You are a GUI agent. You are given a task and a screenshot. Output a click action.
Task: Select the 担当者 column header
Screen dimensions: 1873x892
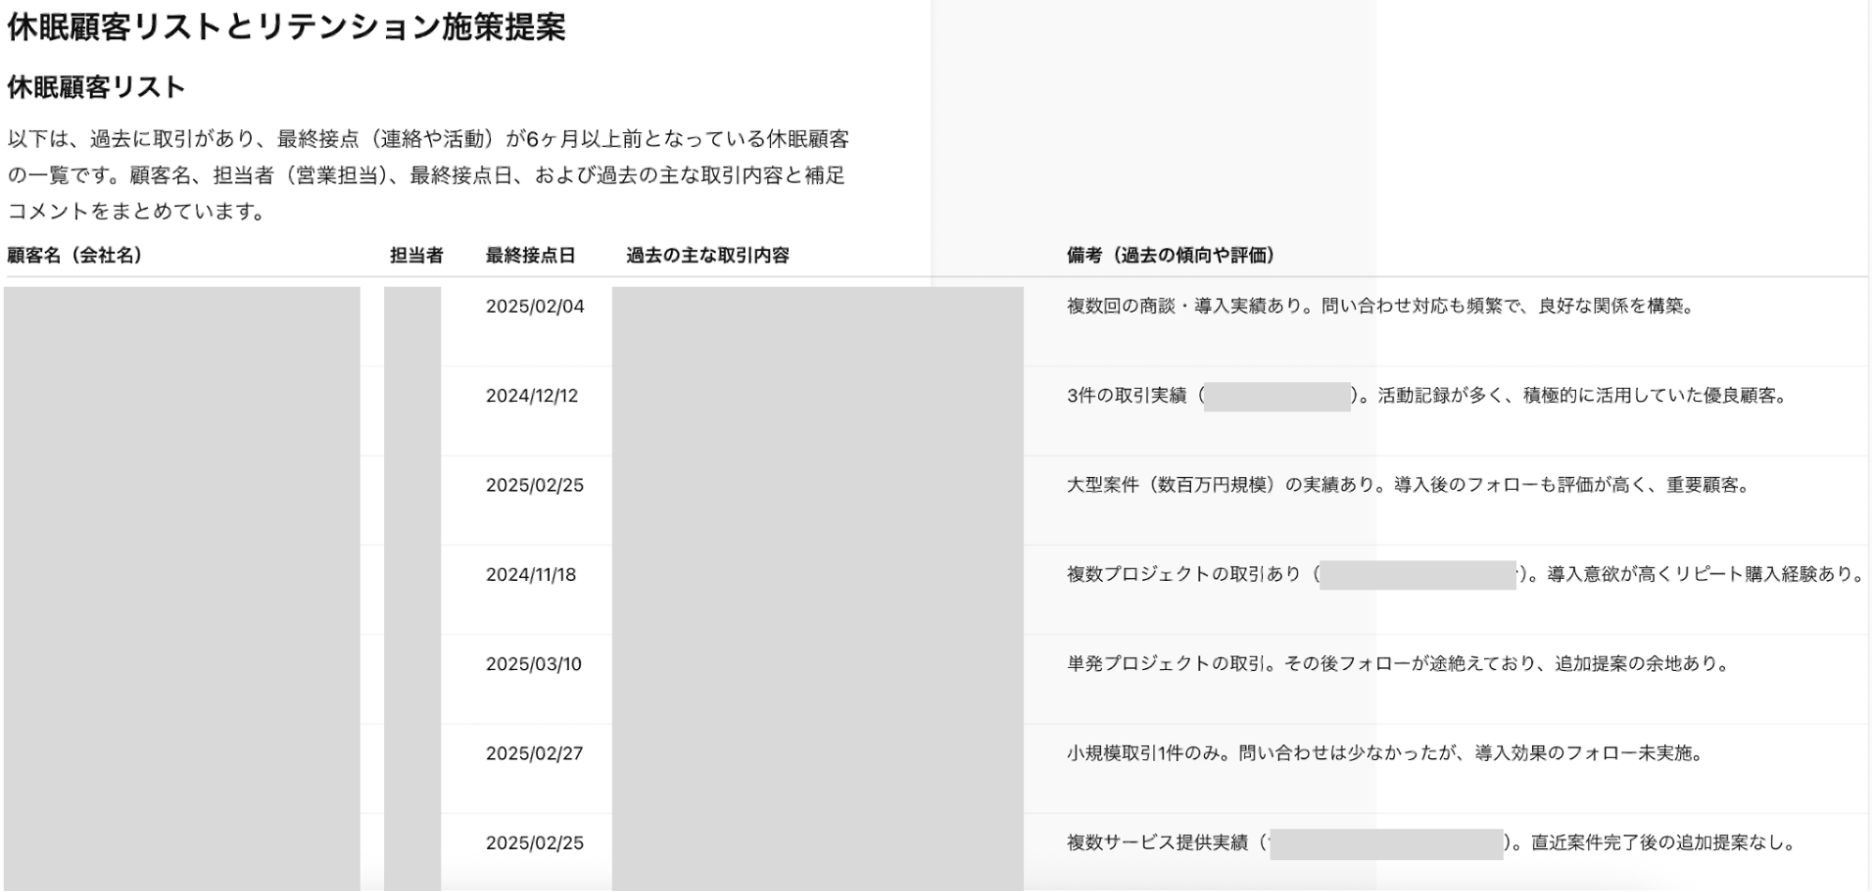(416, 256)
